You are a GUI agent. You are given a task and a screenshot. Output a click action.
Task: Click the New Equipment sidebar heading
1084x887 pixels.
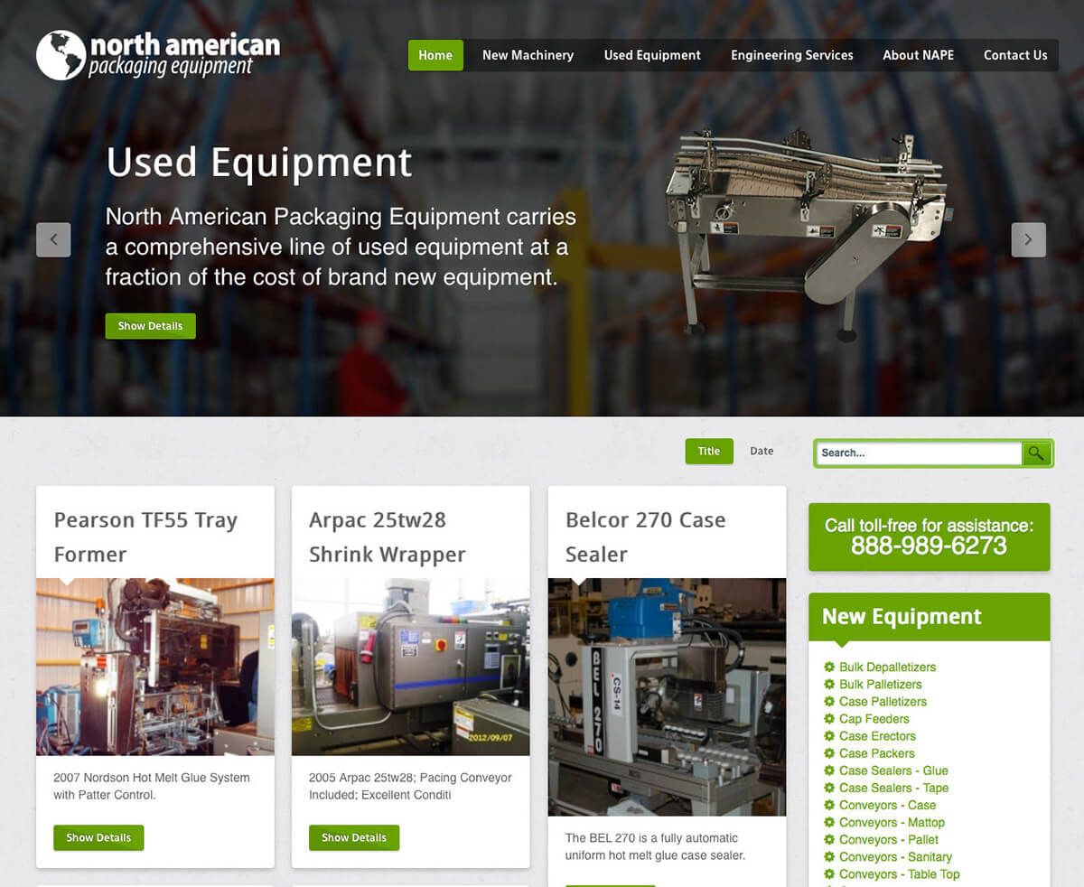click(x=902, y=617)
